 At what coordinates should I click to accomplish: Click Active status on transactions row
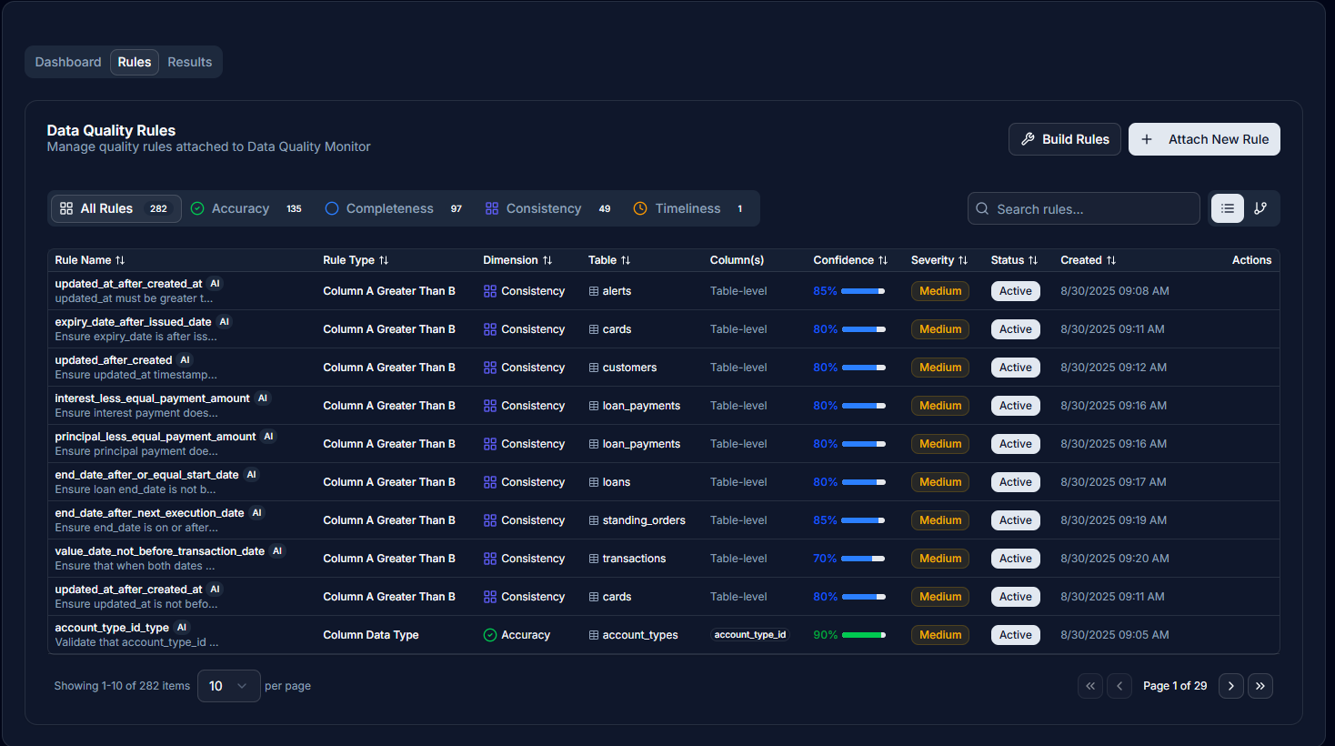click(1016, 559)
